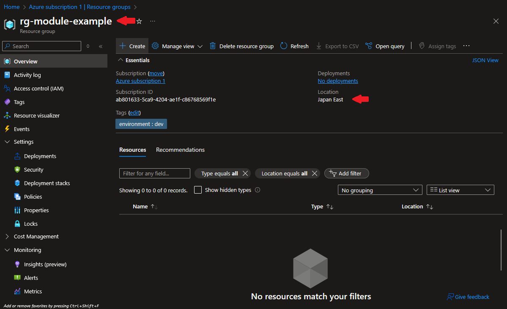Open the ellipsis menu beside the title star
The width and height of the screenshot is (507, 309).
153,21
